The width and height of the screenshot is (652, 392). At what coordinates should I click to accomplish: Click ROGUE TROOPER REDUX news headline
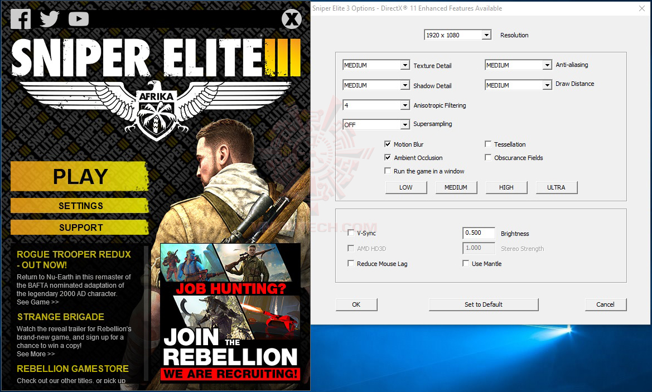click(74, 259)
